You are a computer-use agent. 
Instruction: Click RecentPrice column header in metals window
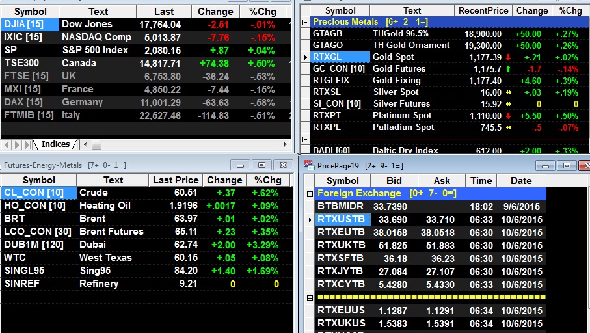(x=483, y=10)
